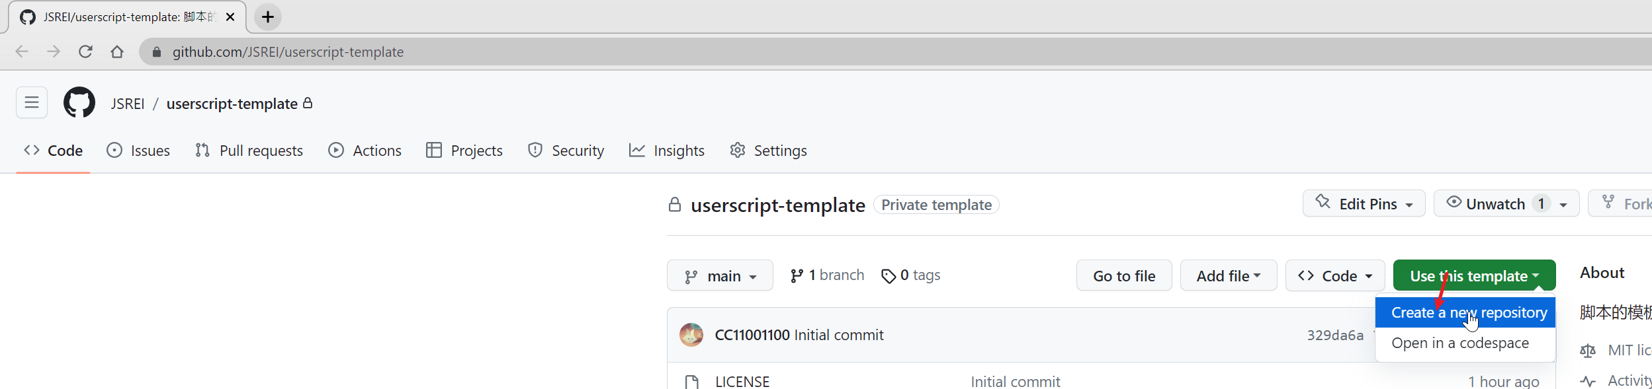The image size is (1652, 389).
Task: Open the browser home page icon
Action: 117,52
